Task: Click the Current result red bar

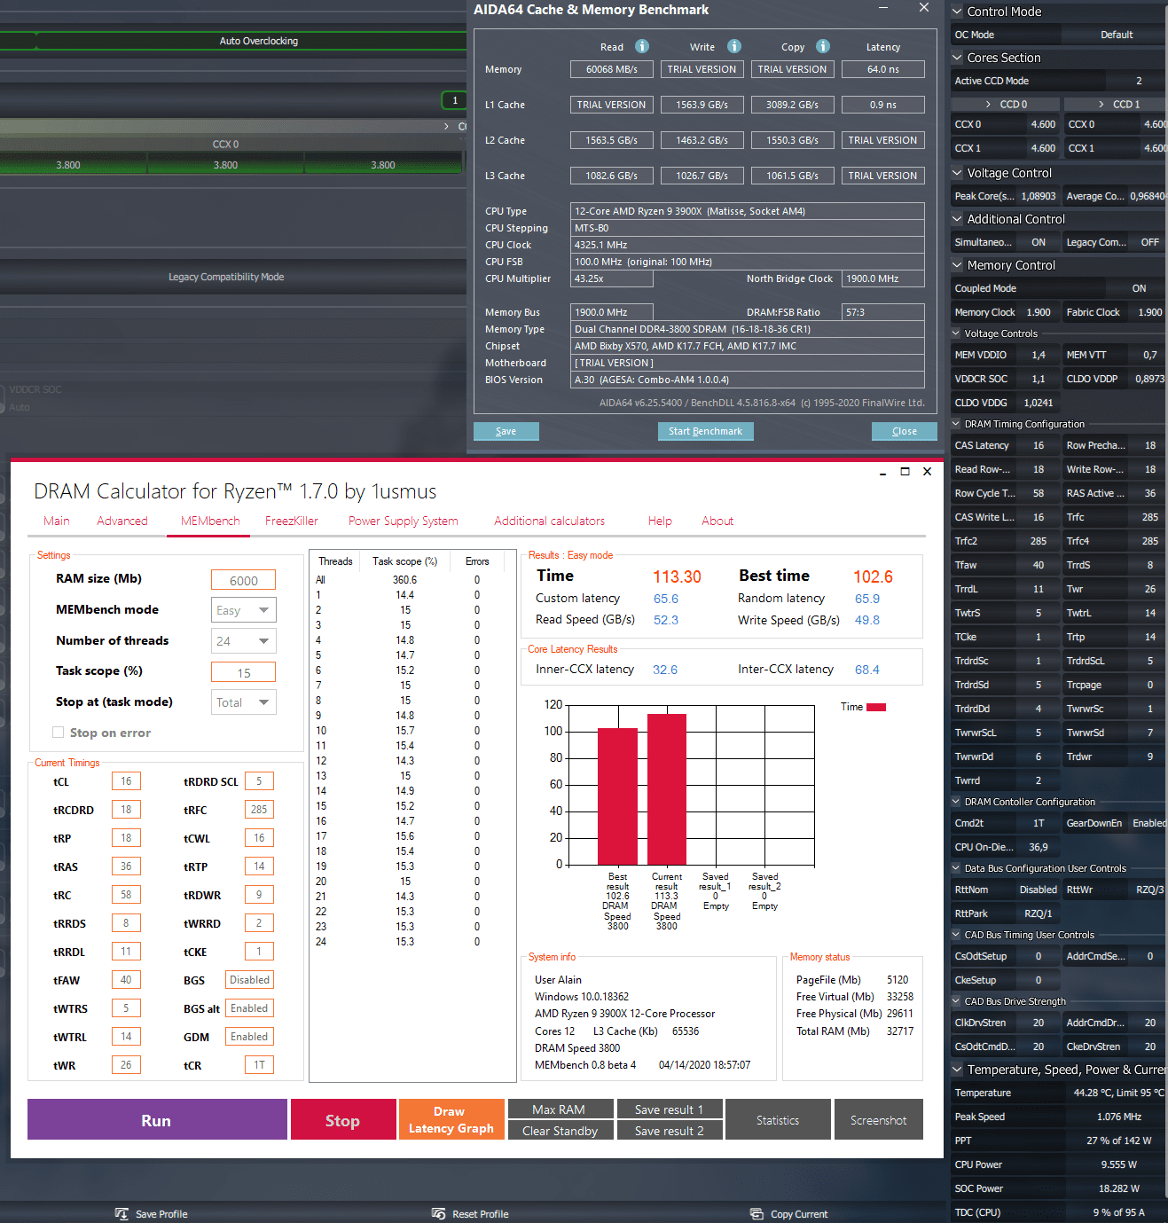Action: click(x=667, y=788)
